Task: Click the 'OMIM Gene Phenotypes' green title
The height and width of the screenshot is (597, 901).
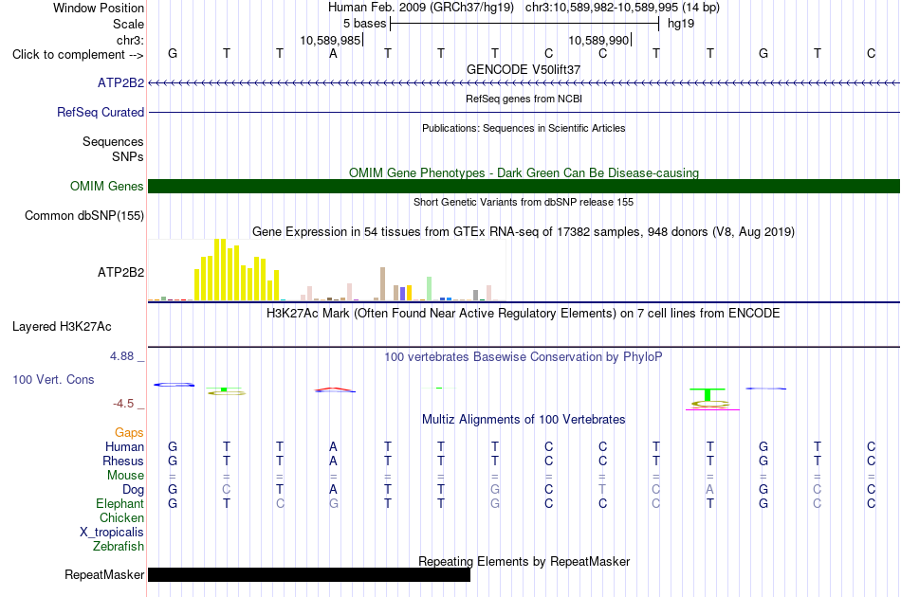Action: click(524, 172)
